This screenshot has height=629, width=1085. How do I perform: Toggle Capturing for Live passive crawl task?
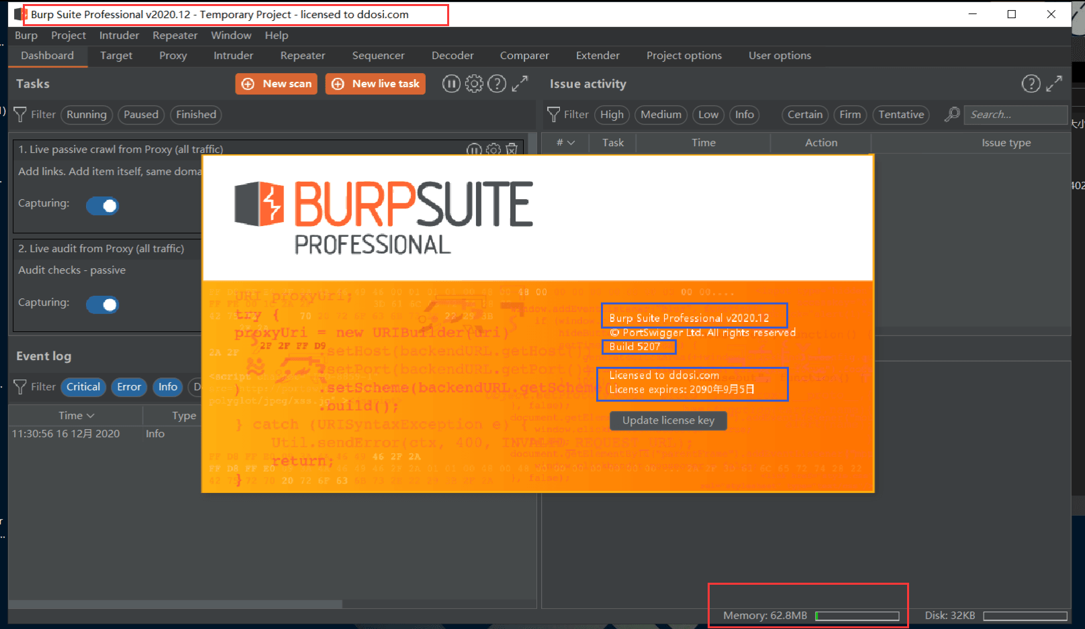coord(103,206)
